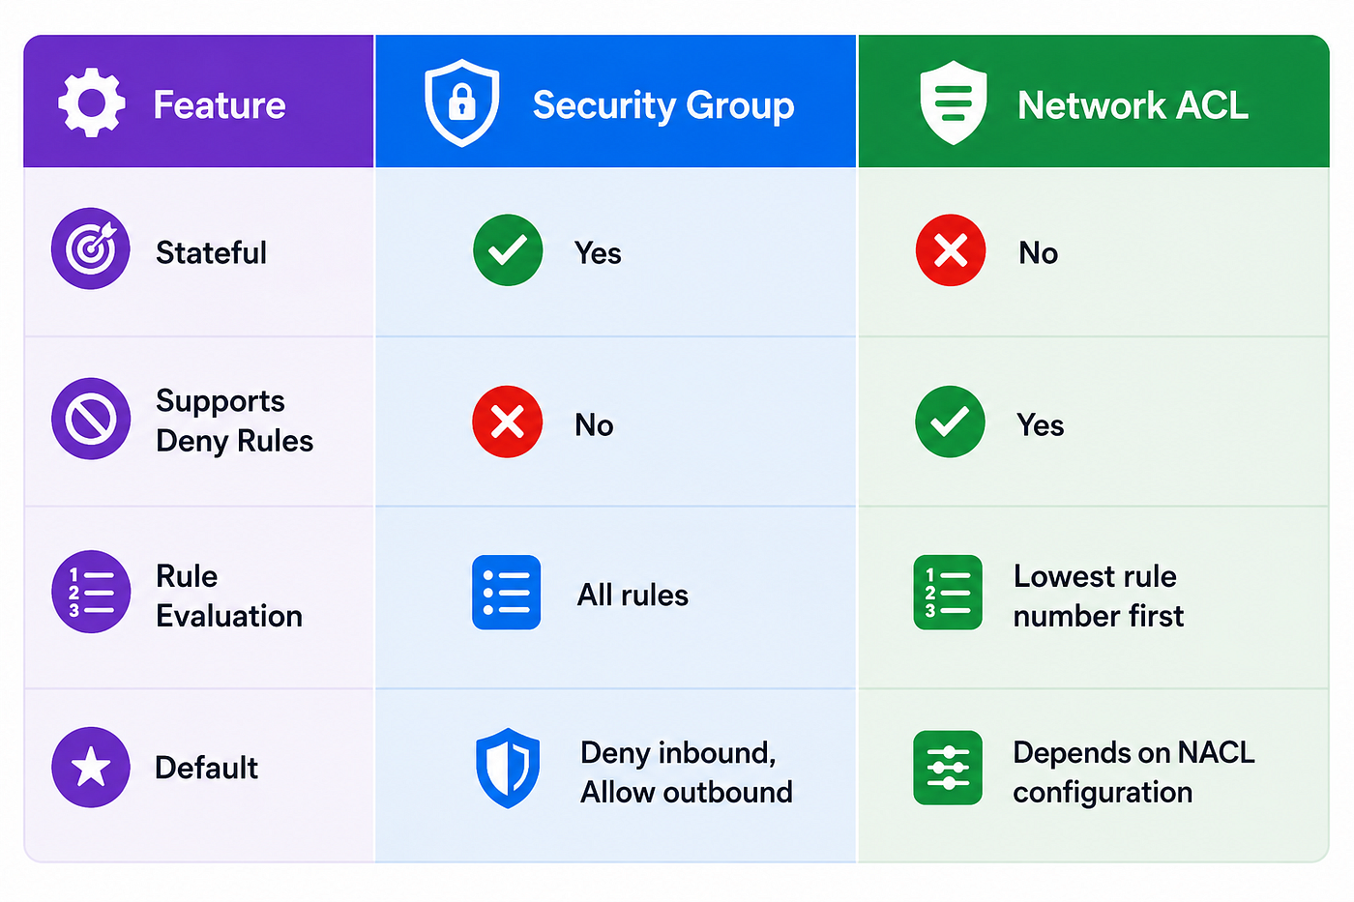This screenshot has height=902, width=1354.
Task: Select the Network ACL column header text
Action: point(1133,105)
